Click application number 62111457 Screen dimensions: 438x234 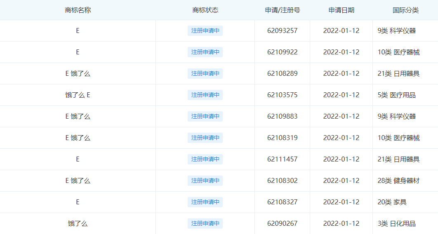[283, 159]
